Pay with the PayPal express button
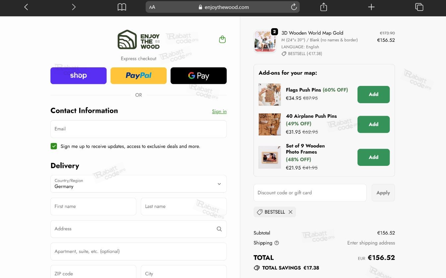This screenshot has width=446, height=278. (138, 76)
